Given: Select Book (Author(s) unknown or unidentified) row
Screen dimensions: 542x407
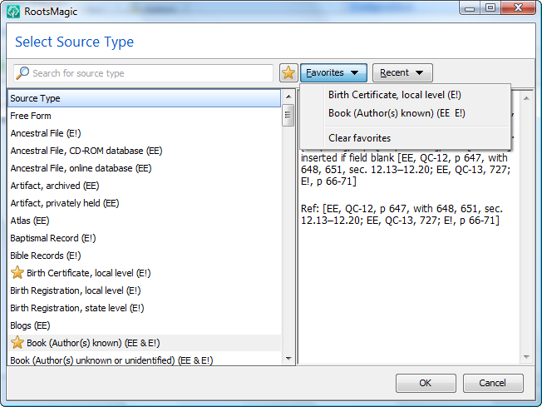Looking at the screenshot, I should [x=144, y=360].
